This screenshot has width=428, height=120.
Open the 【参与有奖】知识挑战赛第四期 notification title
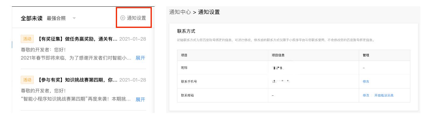tap(77, 80)
